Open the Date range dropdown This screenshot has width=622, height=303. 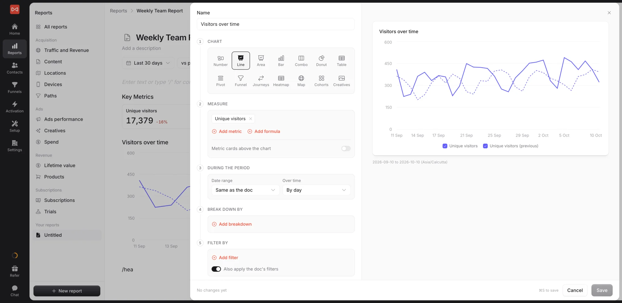pyautogui.click(x=245, y=190)
